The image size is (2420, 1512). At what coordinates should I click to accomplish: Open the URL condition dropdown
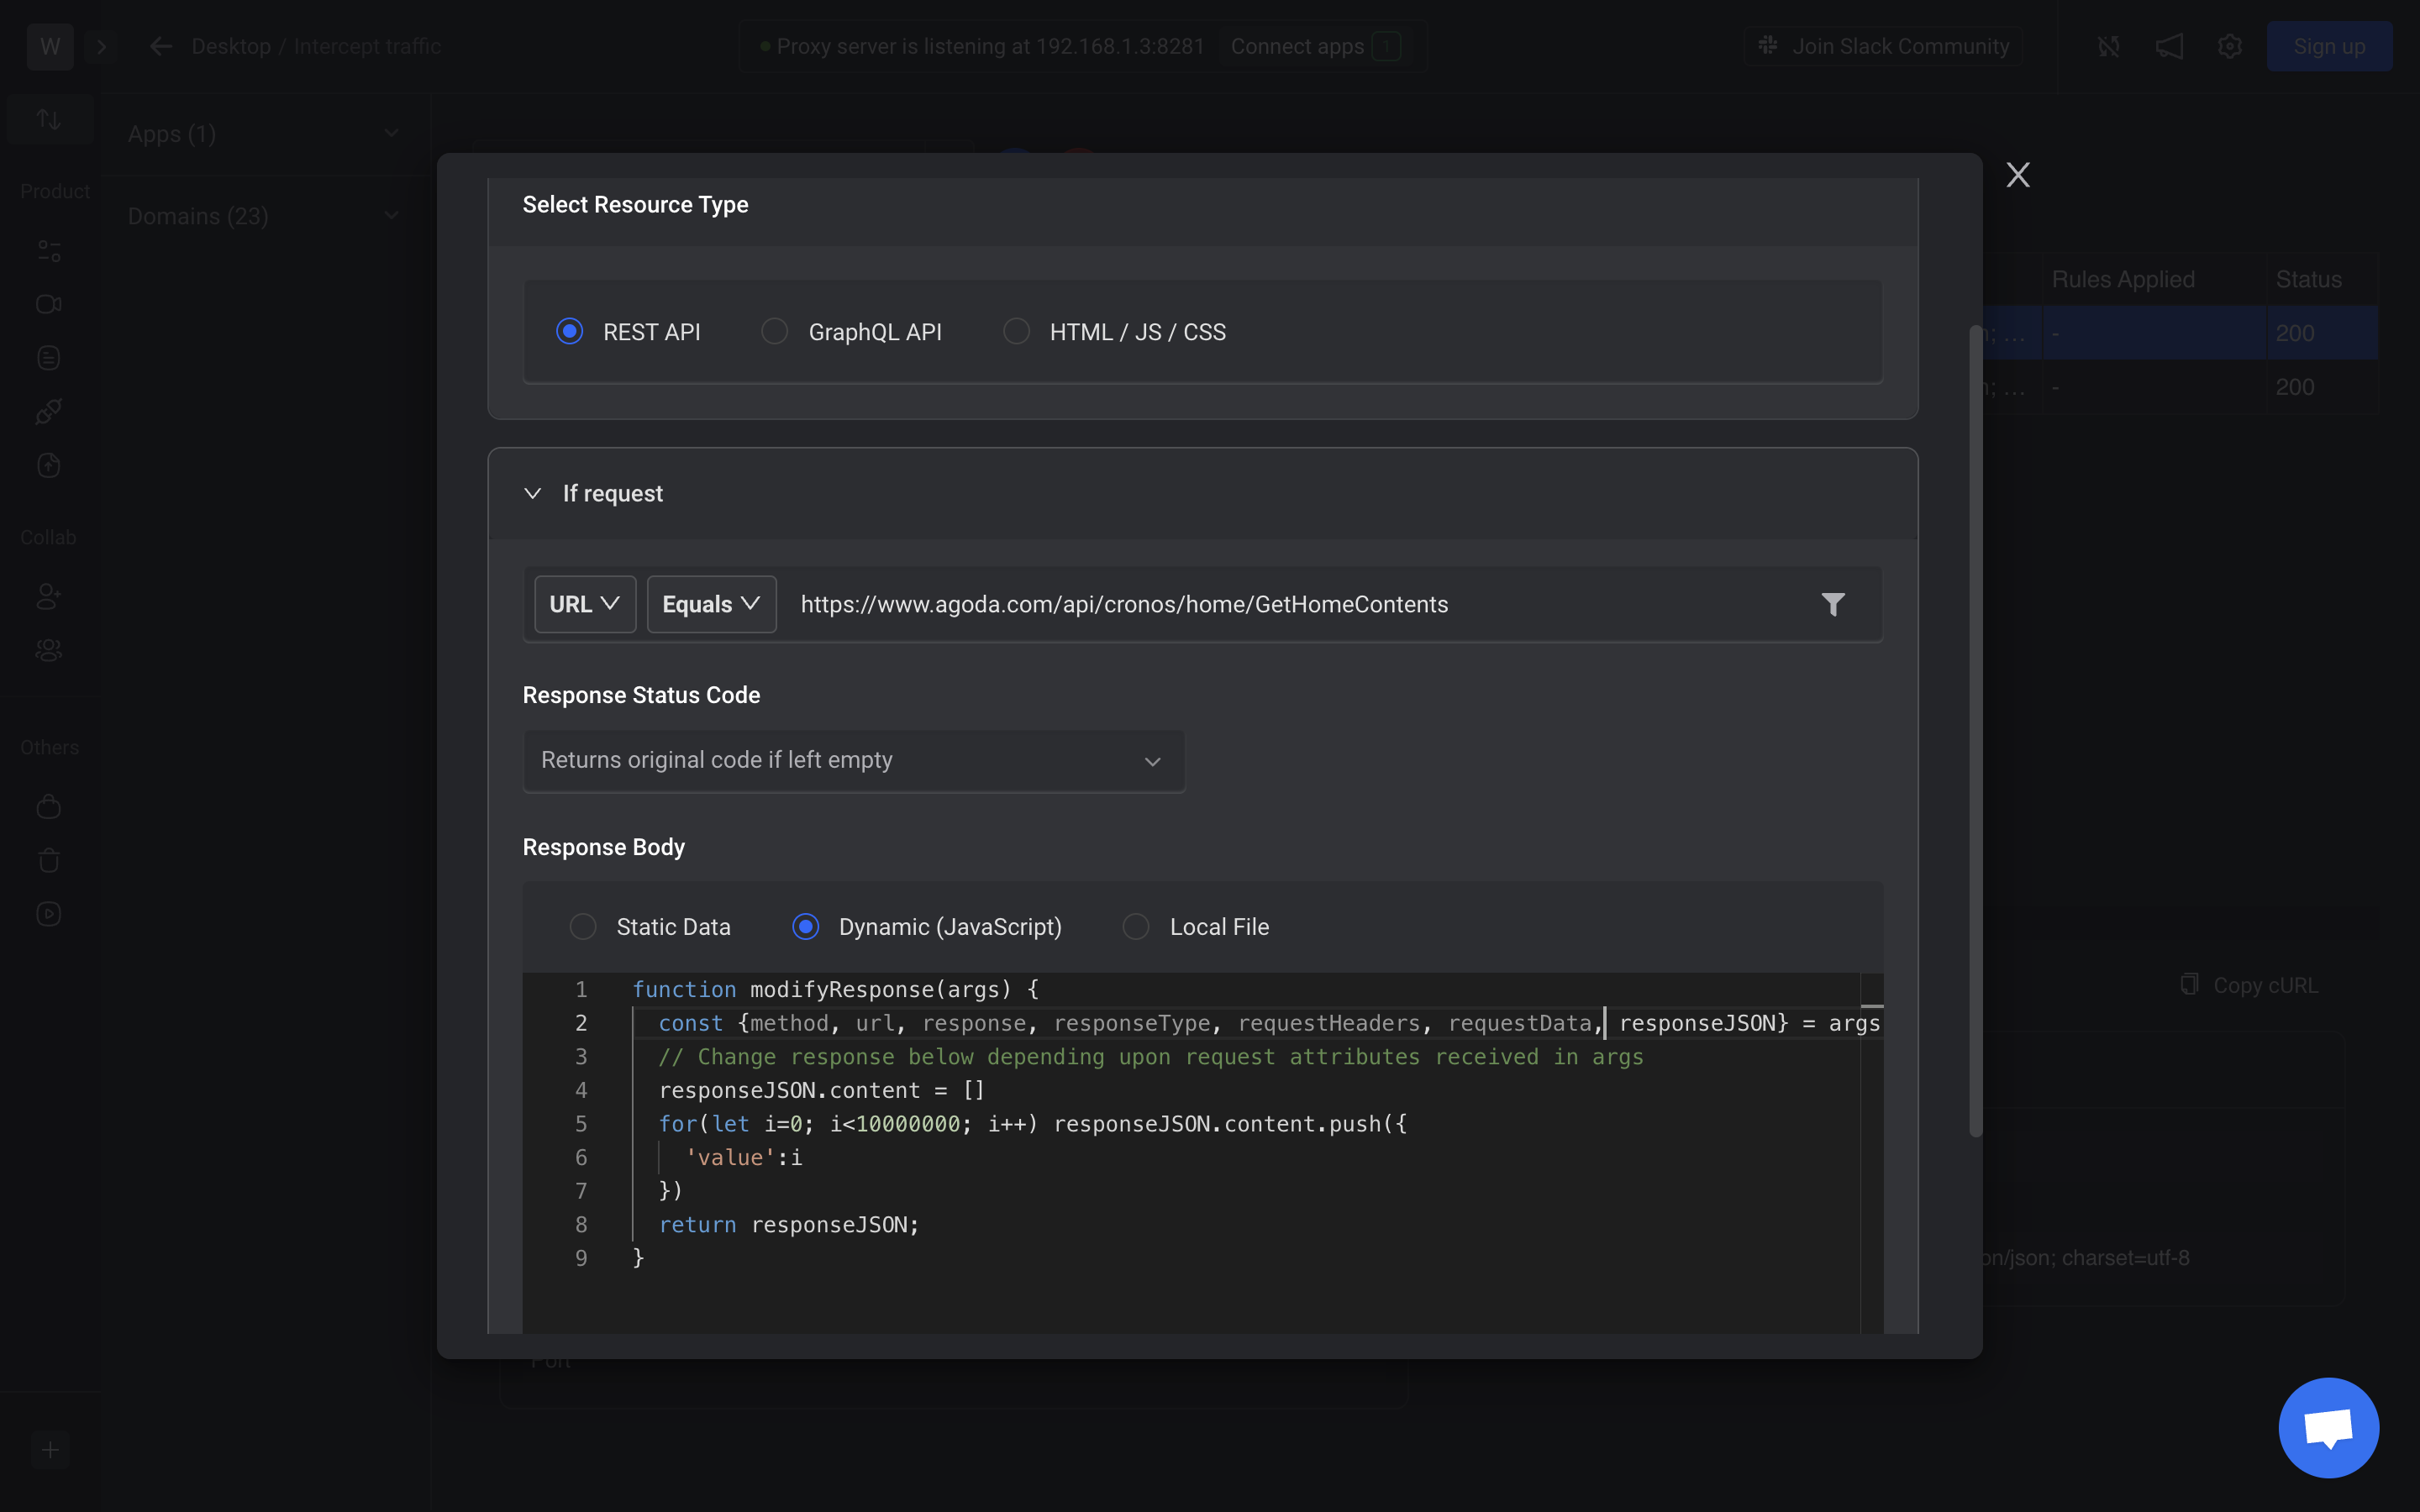click(x=585, y=604)
